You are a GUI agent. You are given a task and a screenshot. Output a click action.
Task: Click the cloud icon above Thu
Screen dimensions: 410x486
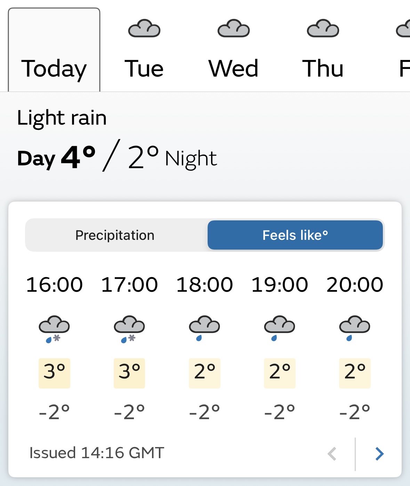[x=323, y=29]
